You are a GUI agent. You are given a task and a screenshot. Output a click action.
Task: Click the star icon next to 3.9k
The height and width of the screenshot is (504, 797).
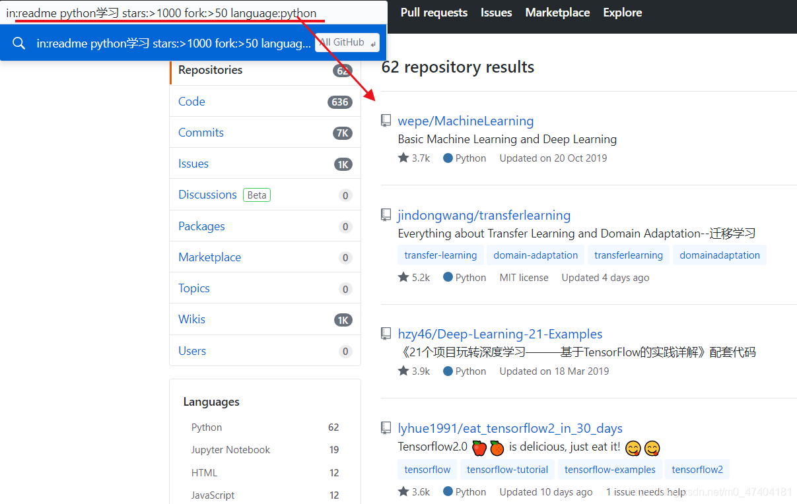403,370
